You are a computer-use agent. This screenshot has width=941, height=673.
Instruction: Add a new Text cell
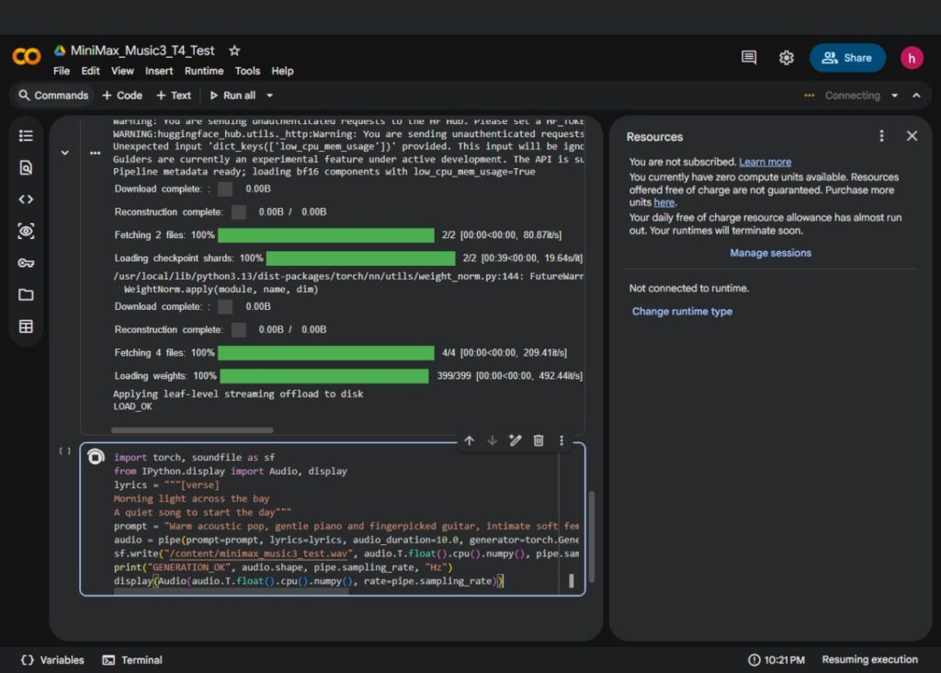174,96
